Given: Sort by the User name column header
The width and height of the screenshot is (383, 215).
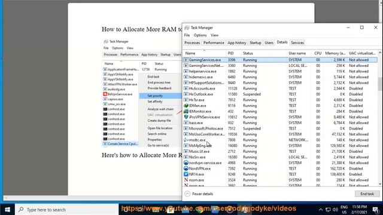Looking at the screenshot, I should click(299, 53).
